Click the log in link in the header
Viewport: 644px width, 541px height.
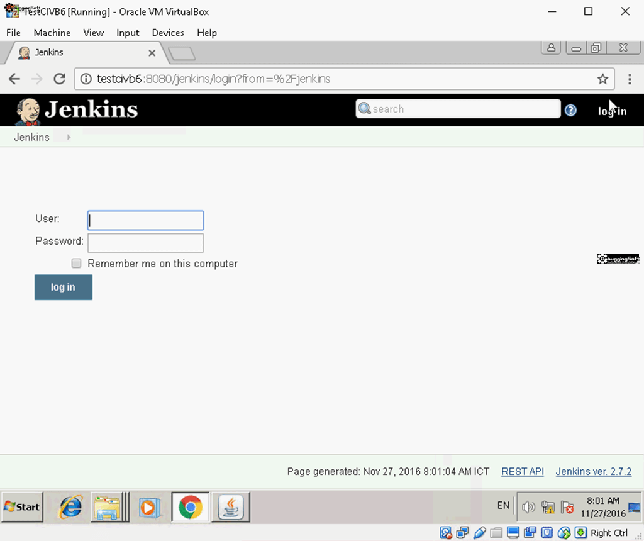point(612,111)
